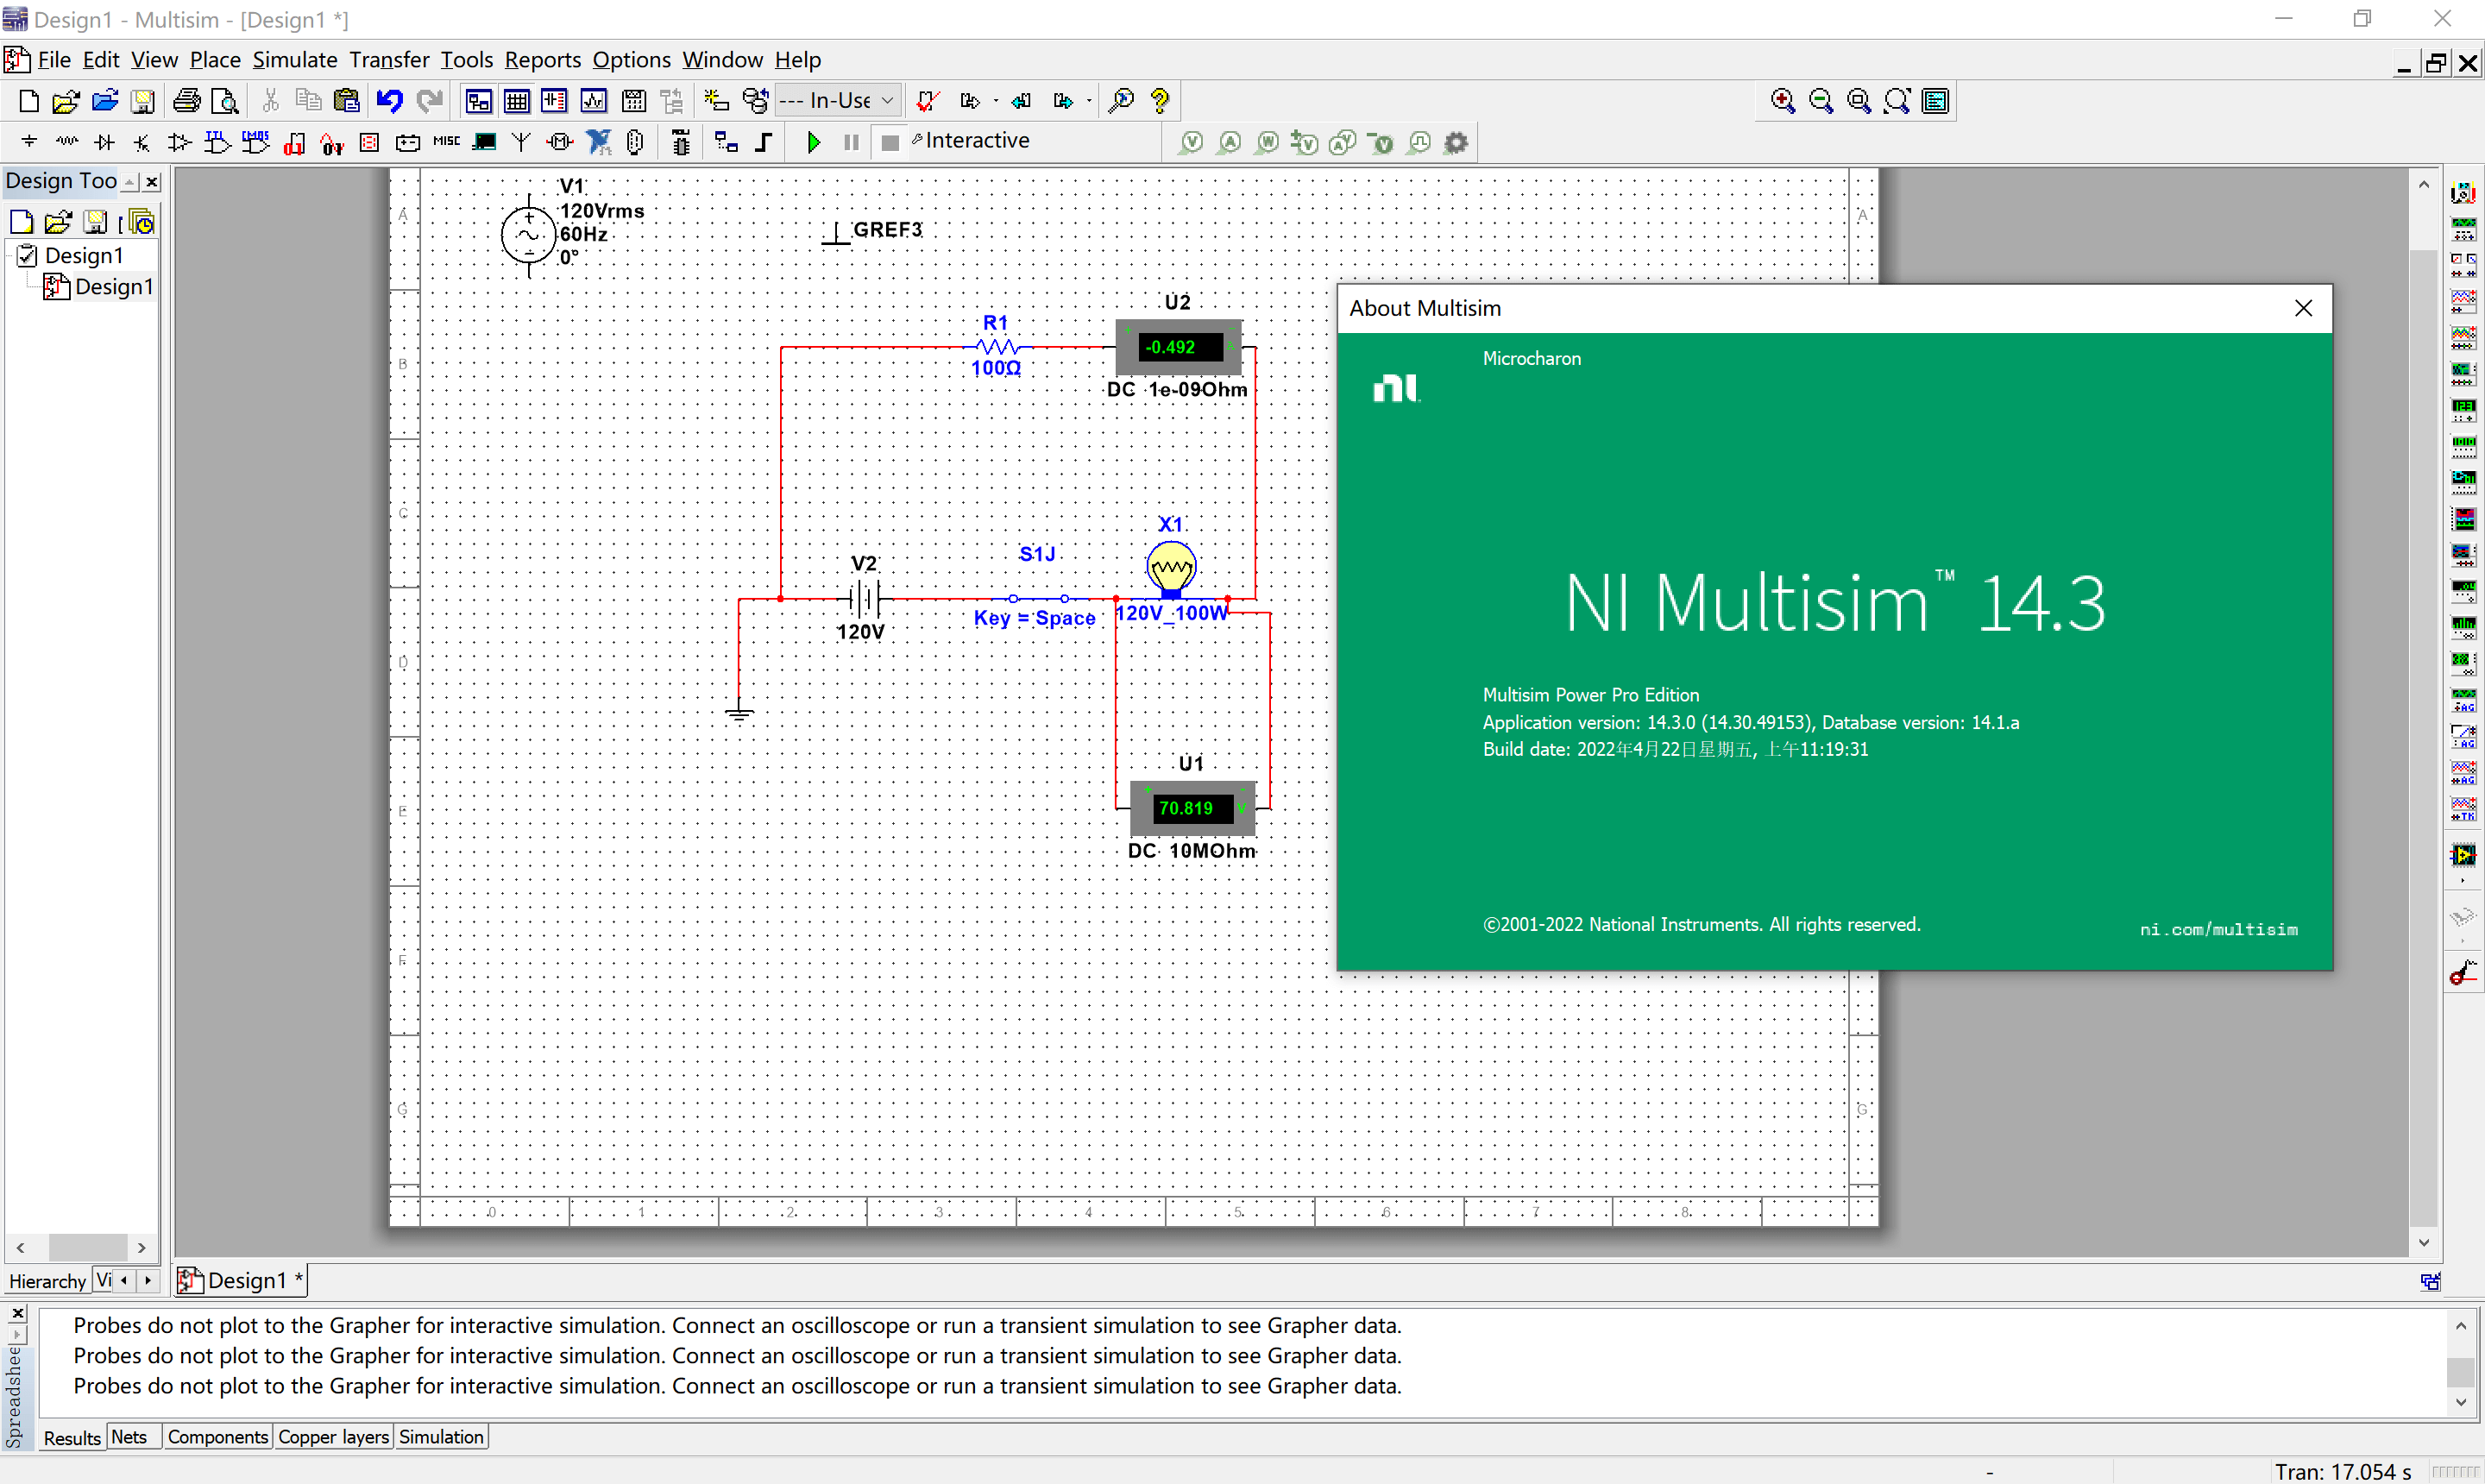
Task: Place RF antenna component icon
Action: (x=521, y=142)
